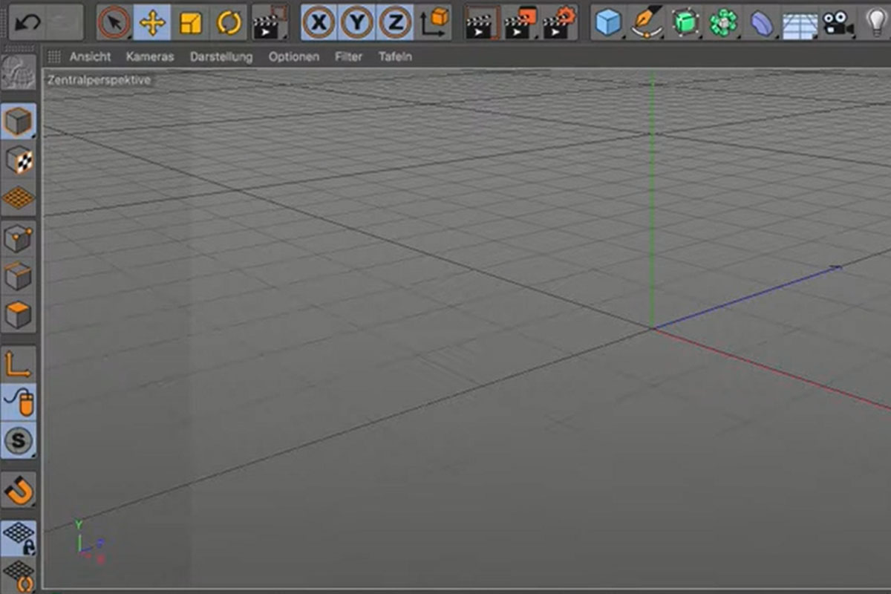Select the Spline Pen tool
Image resolution: width=891 pixels, height=594 pixels.
coord(647,23)
